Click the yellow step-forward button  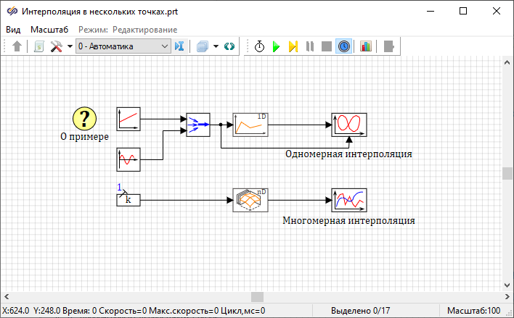click(293, 46)
